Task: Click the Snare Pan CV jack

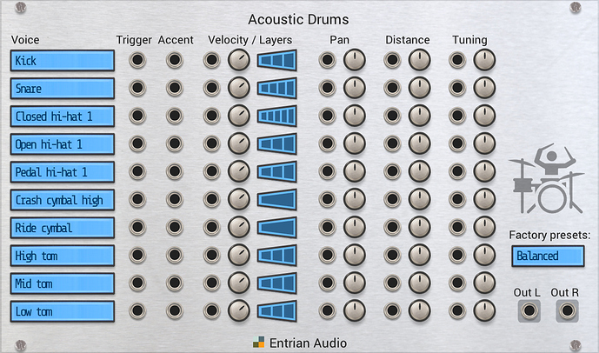Action: pos(328,88)
